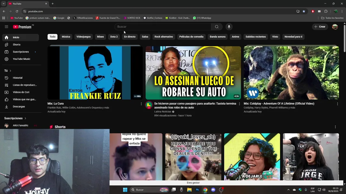Select the Películas de comedia chip
The width and height of the screenshot is (346, 194).
coord(191,37)
